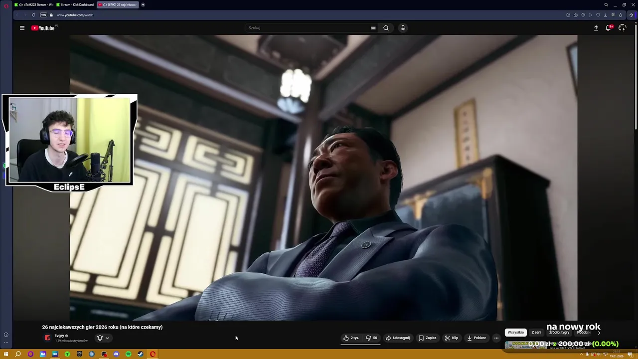This screenshot has height=359, width=638.
Task: Open Spotify from the taskbar
Action: tap(128, 354)
